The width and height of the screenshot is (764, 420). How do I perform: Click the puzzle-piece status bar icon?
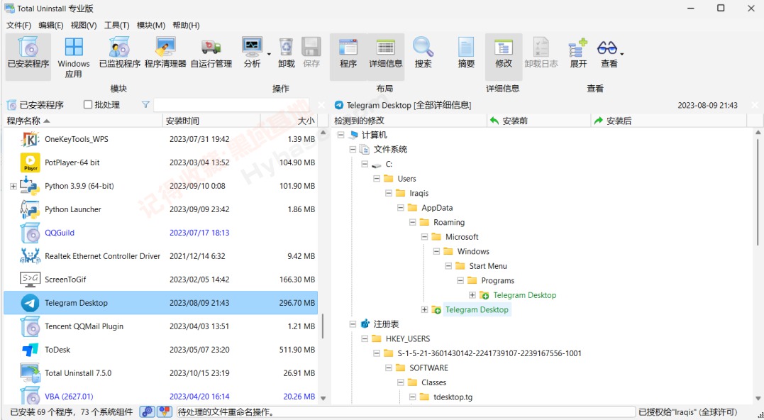click(147, 411)
